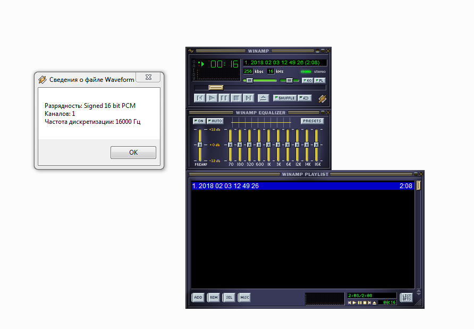Click the Winamp lightning bolt logo
This screenshot has width=474, height=329.
pyautogui.click(x=322, y=98)
